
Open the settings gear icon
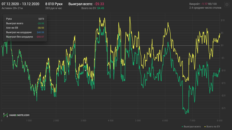click(x=227, y=5)
